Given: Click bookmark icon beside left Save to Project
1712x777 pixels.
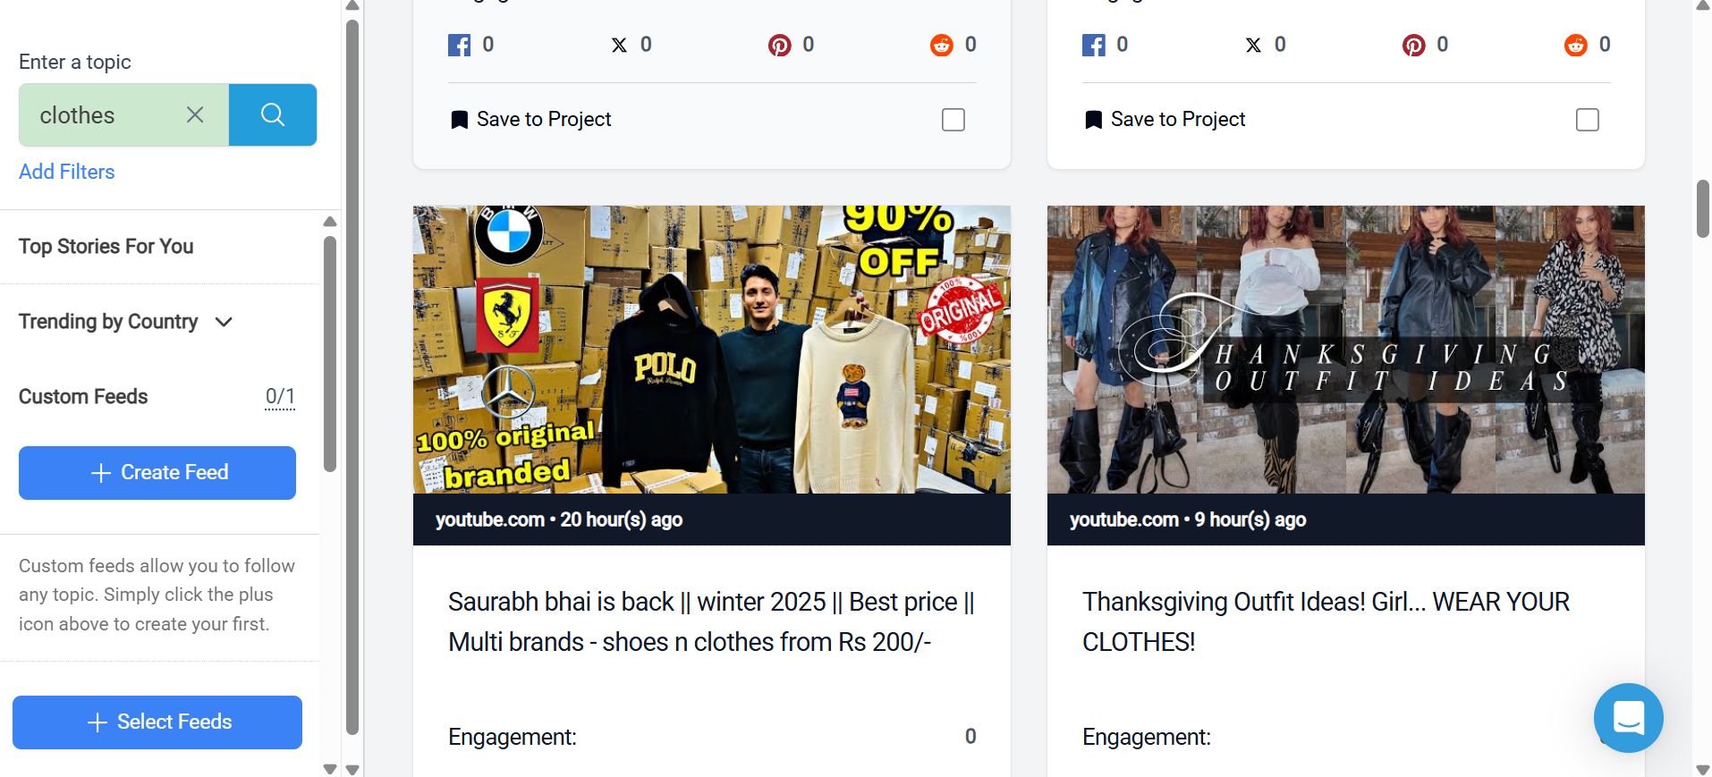Looking at the screenshot, I should [x=459, y=120].
